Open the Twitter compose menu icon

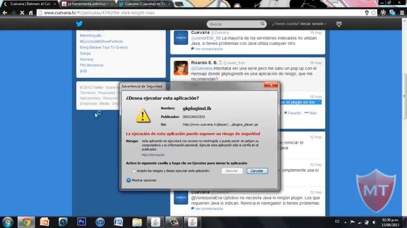(339, 24)
